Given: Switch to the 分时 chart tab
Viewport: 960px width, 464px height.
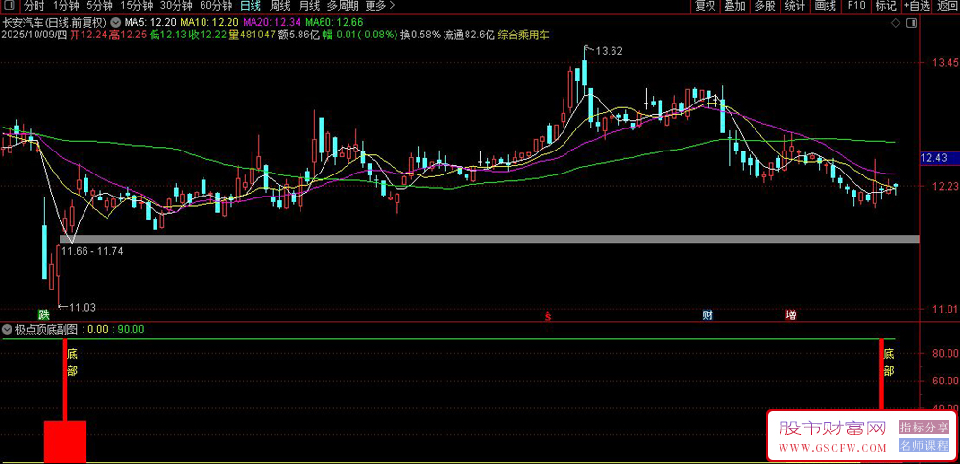Looking at the screenshot, I should (35, 6).
